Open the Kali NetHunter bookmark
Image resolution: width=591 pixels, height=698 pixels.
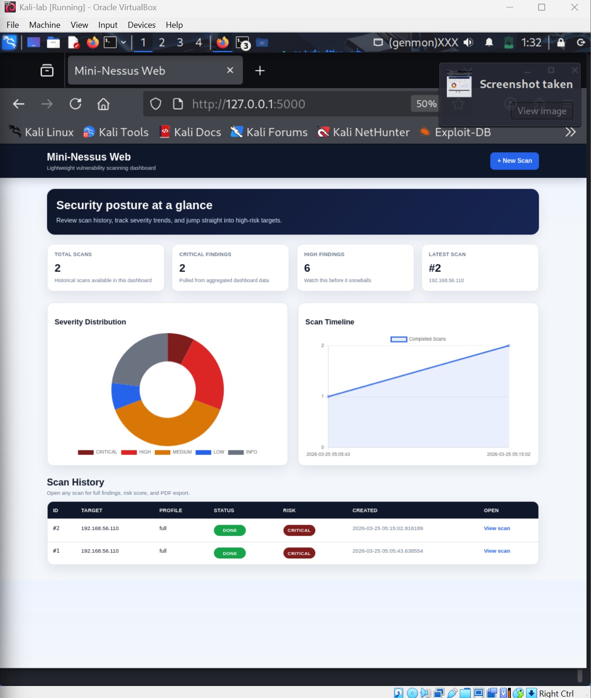tap(363, 132)
